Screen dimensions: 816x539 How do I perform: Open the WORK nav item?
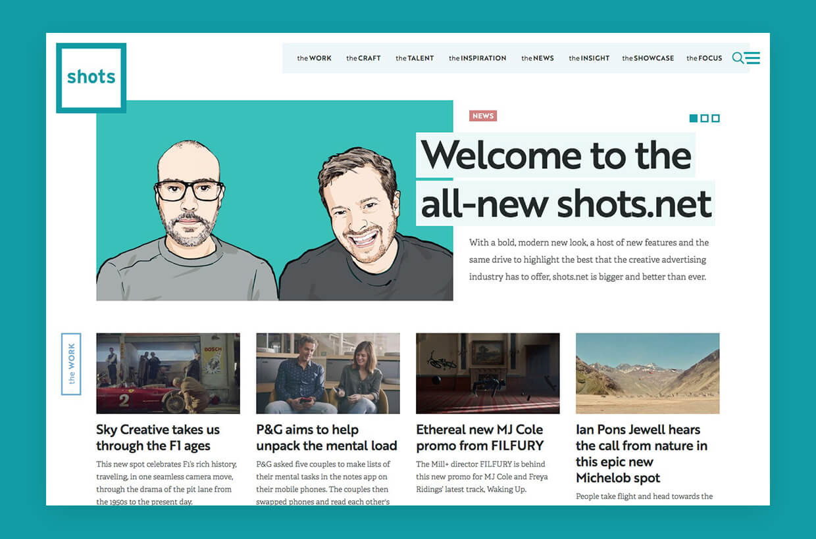(315, 58)
